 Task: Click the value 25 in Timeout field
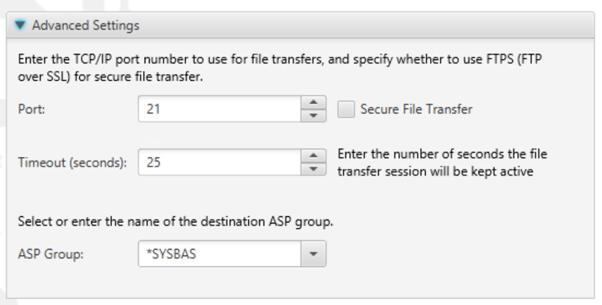click(153, 162)
